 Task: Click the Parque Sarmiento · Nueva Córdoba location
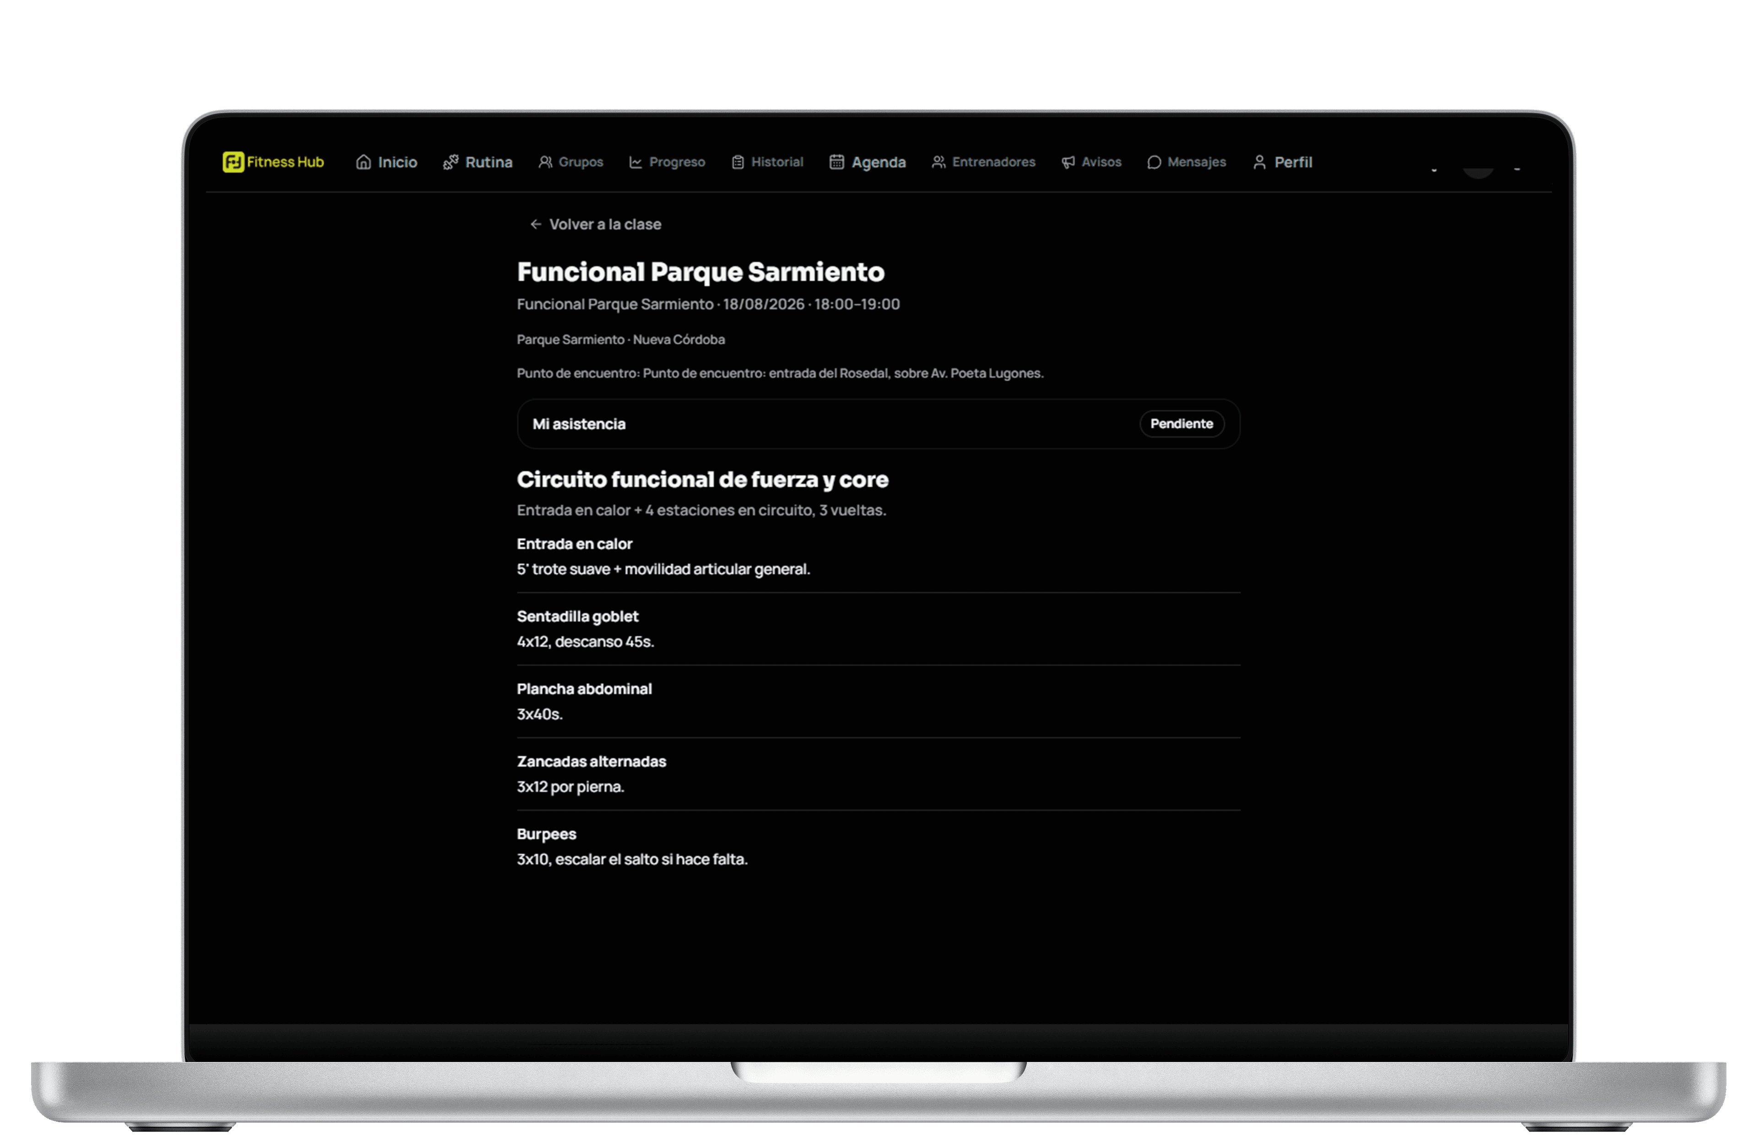coord(620,339)
